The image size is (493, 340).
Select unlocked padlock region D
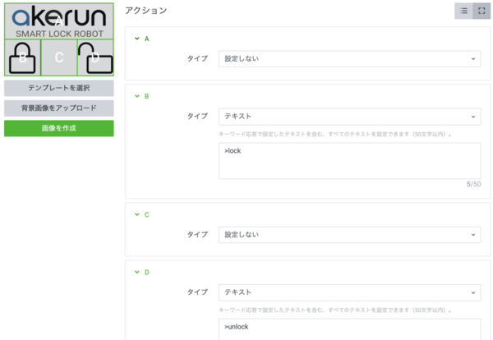tap(95, 57)
